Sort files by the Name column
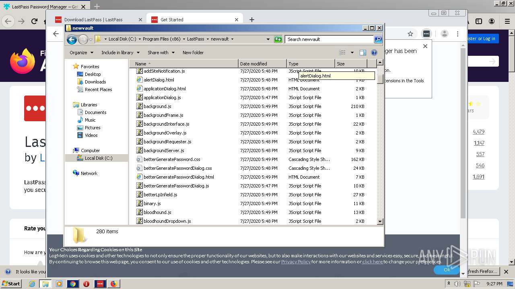 (x=183, y=64)
